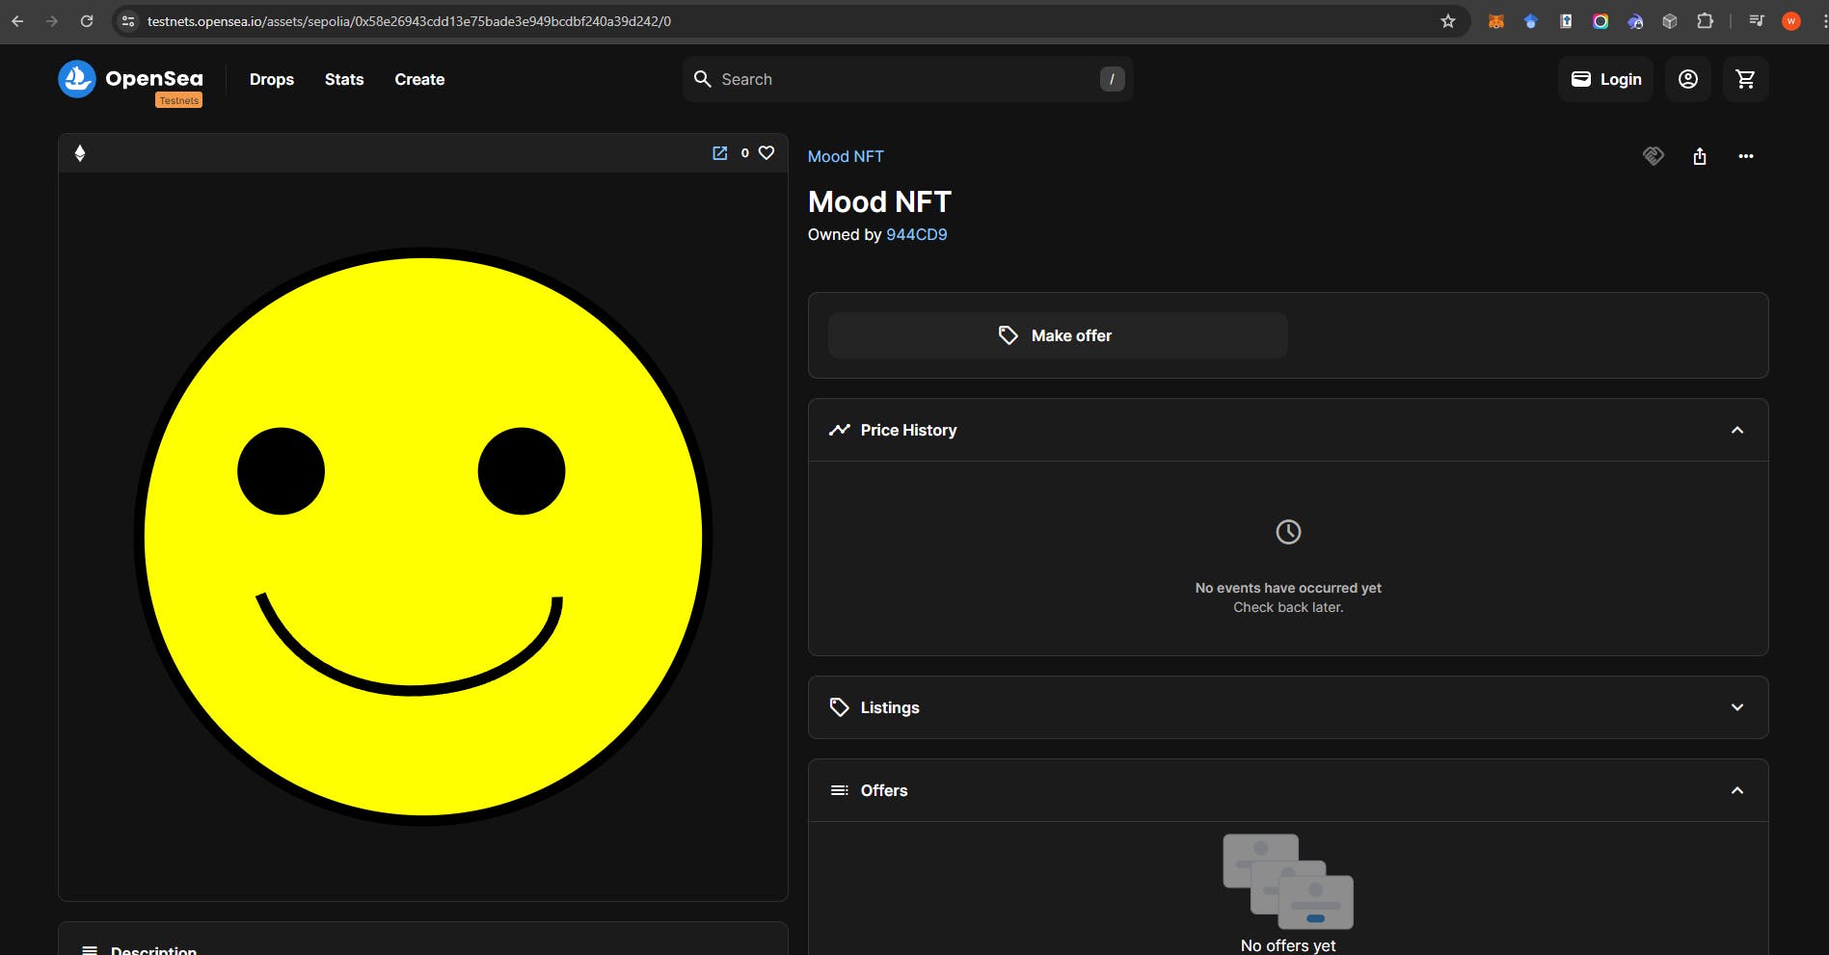Expand the Listings section
This screenshot has width=1829, height=955.
[1736, 707]
